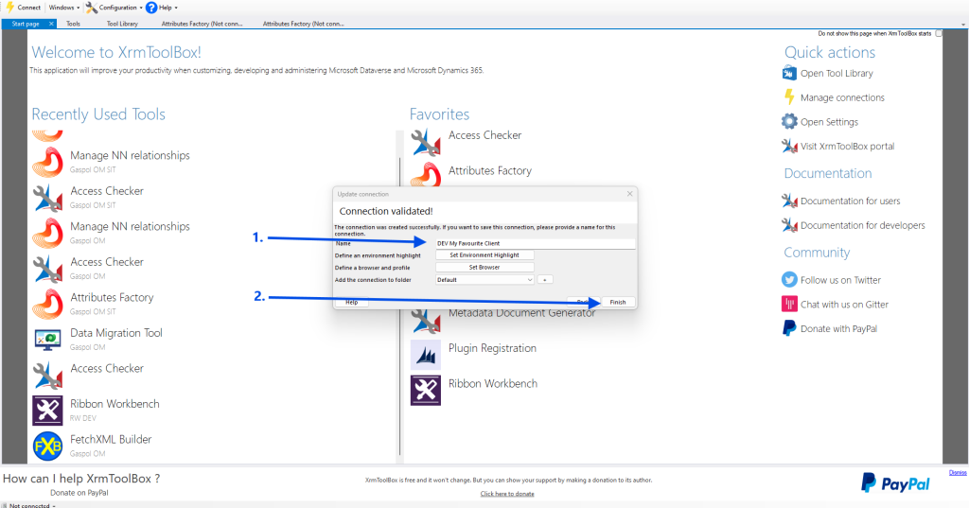Open the Configuration dropdown menu

tap(115, 8)
